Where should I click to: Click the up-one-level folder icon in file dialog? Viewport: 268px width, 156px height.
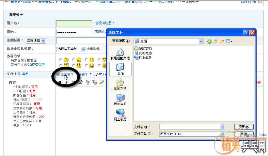coord(216,41)
